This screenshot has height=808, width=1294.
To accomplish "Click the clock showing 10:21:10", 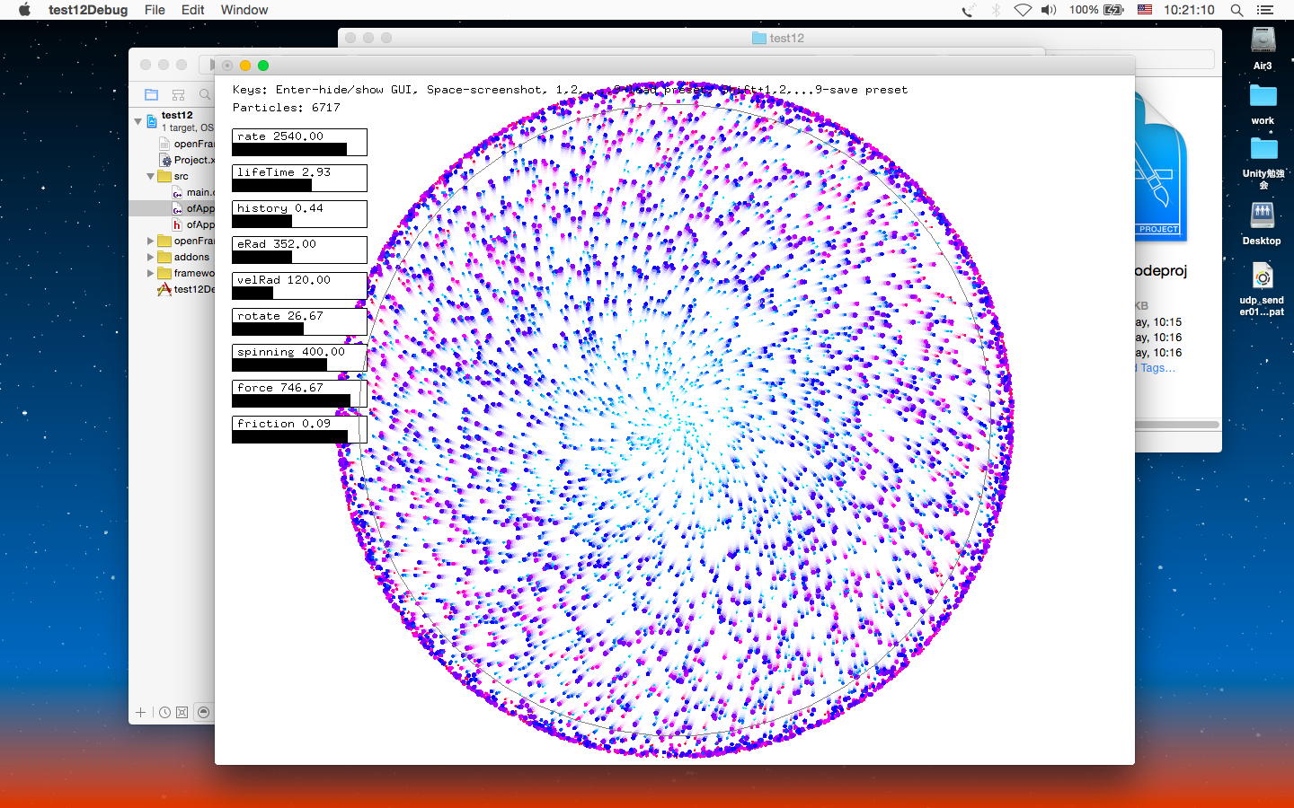I will point(1189,10).
